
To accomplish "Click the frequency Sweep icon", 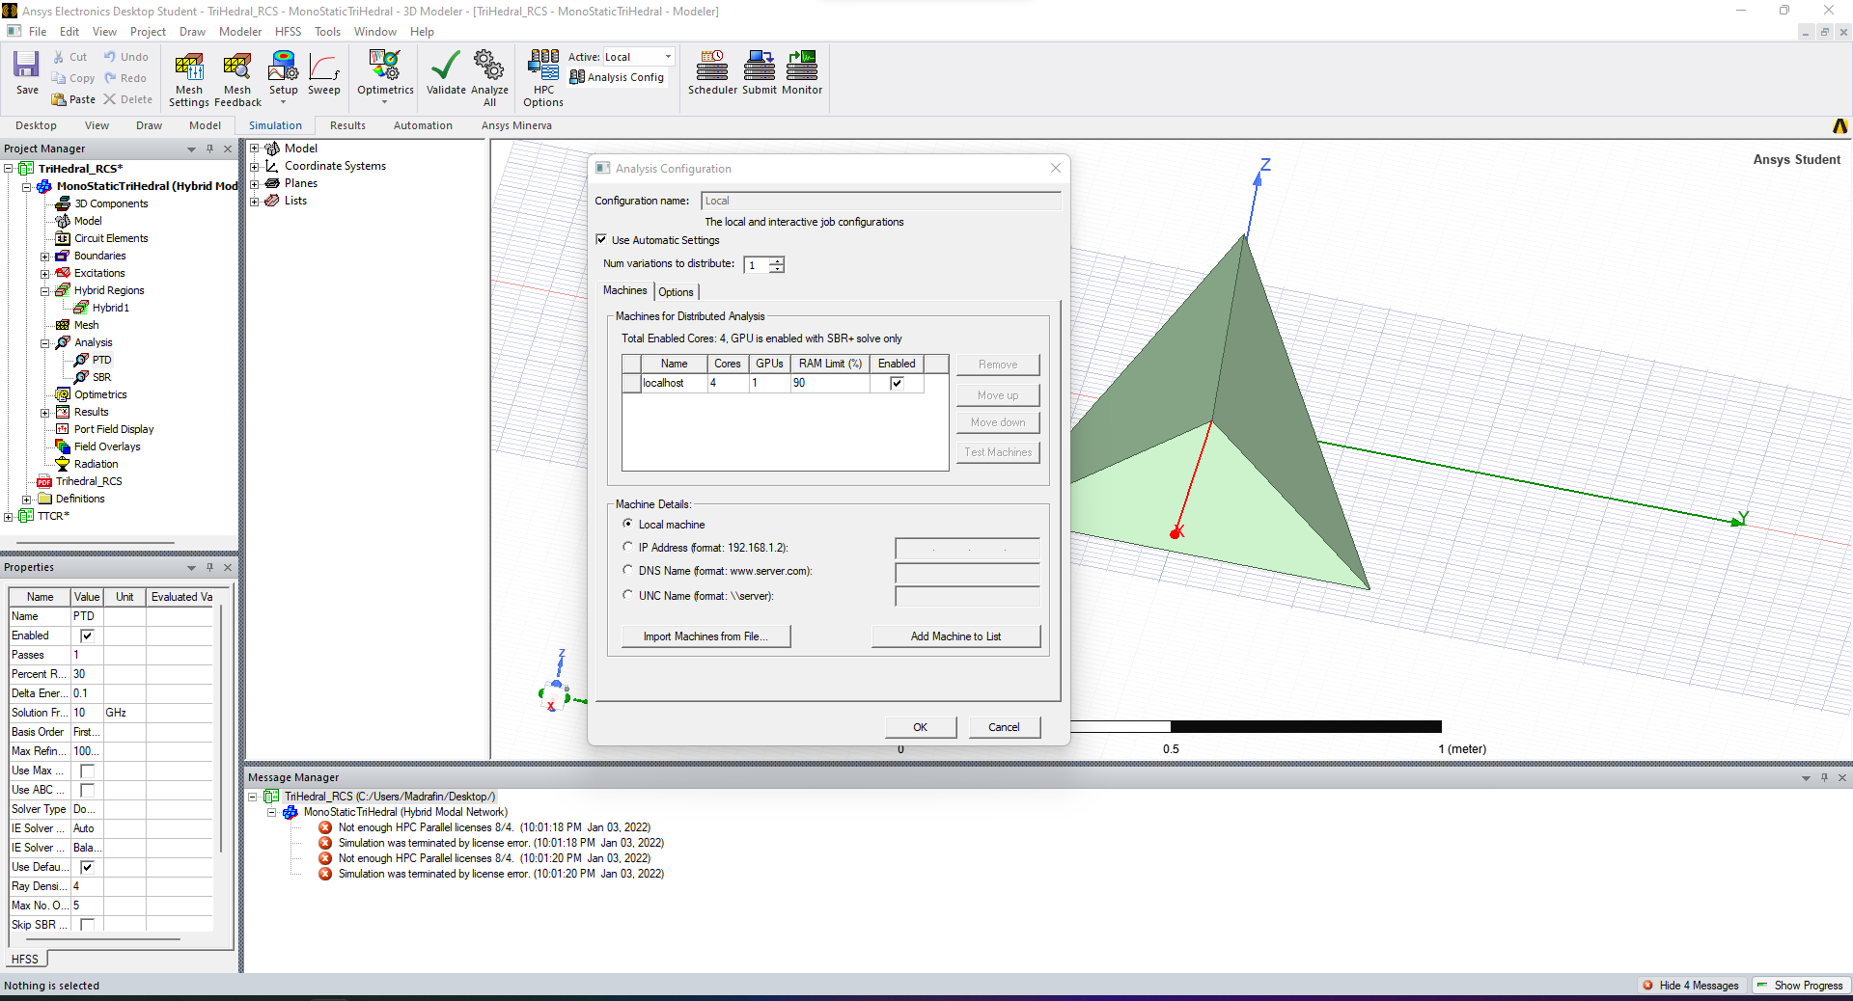I will pyautogui.click(x=323, y=67).
